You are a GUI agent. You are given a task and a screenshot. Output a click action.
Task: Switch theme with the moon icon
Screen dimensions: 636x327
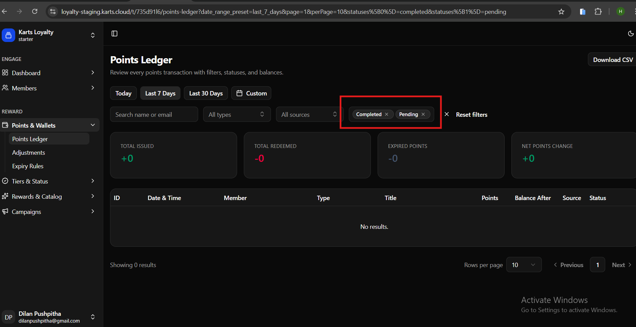[631, 34]
